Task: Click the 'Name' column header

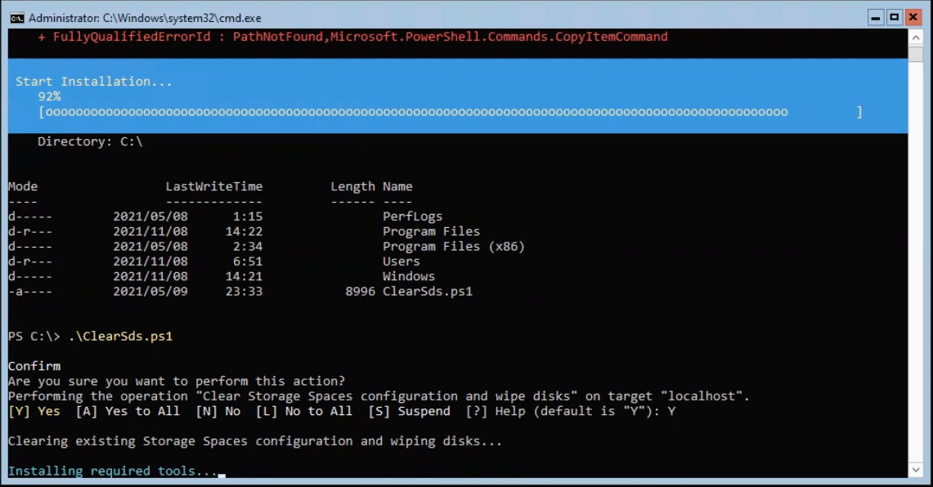Action: pyautogui.click(x=397, y=186)
